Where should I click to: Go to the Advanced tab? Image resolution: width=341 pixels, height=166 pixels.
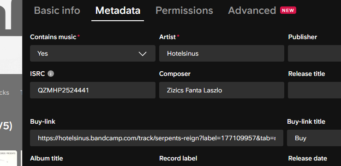pos(252,11)
